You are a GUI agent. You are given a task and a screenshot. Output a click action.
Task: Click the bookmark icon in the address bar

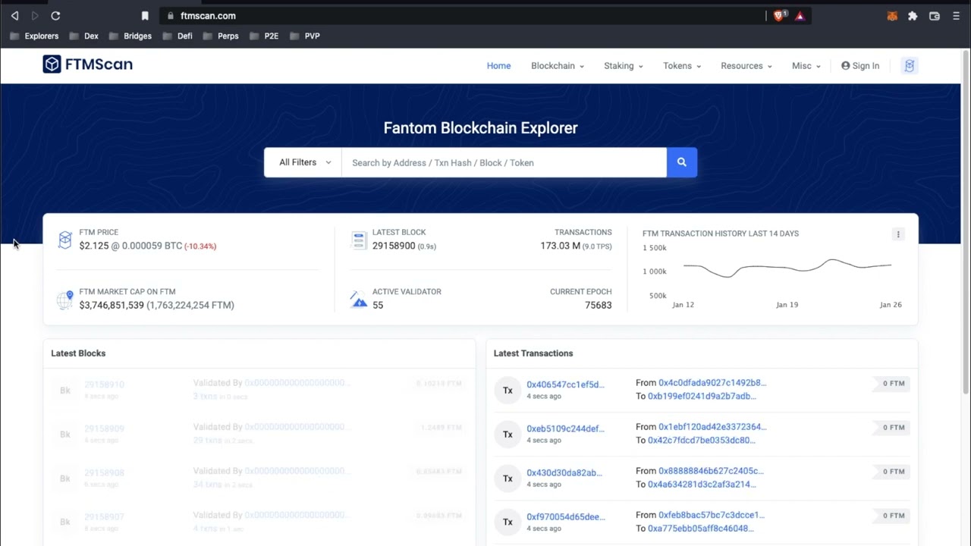click(x=145, y=15)
